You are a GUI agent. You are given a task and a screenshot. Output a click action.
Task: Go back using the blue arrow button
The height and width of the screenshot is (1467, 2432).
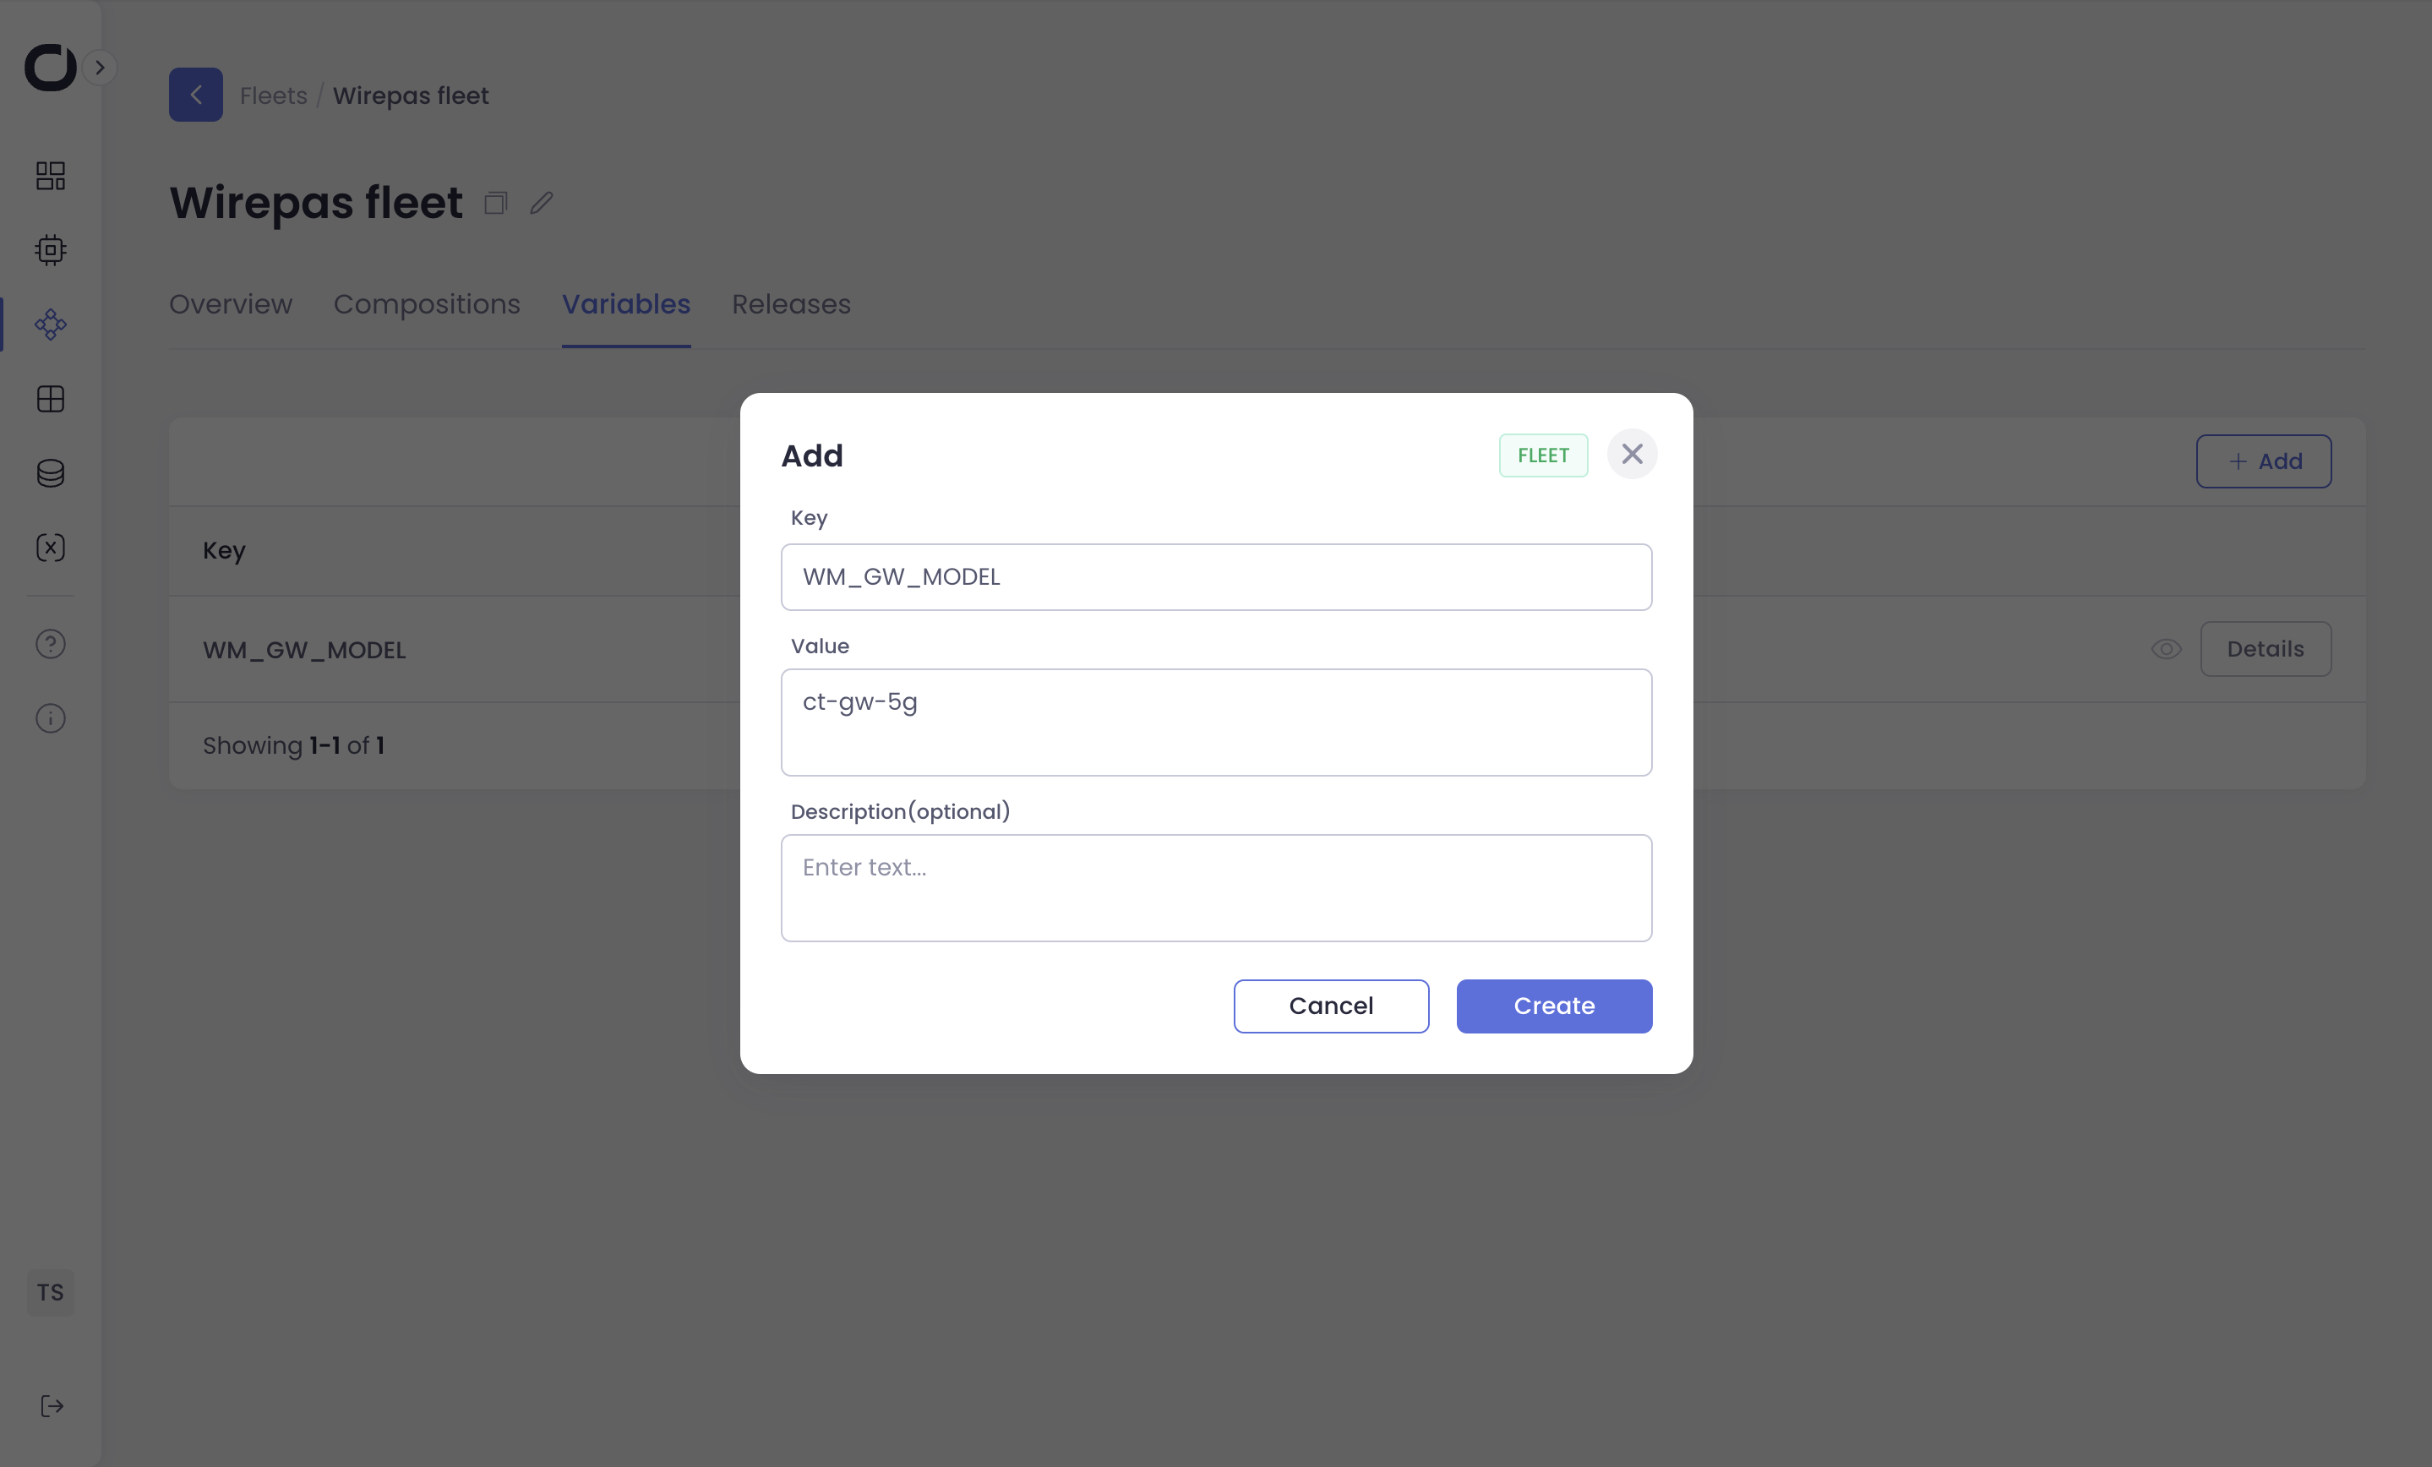(x=195, y=95)
